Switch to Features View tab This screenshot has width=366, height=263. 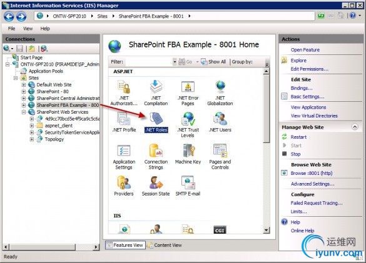125,245
